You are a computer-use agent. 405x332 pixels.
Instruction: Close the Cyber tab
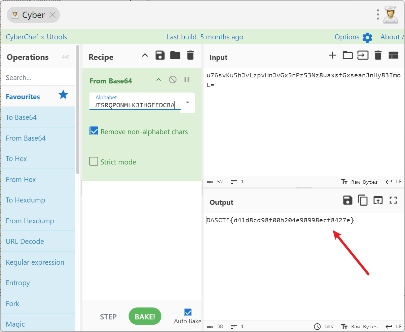pos(52,15)
